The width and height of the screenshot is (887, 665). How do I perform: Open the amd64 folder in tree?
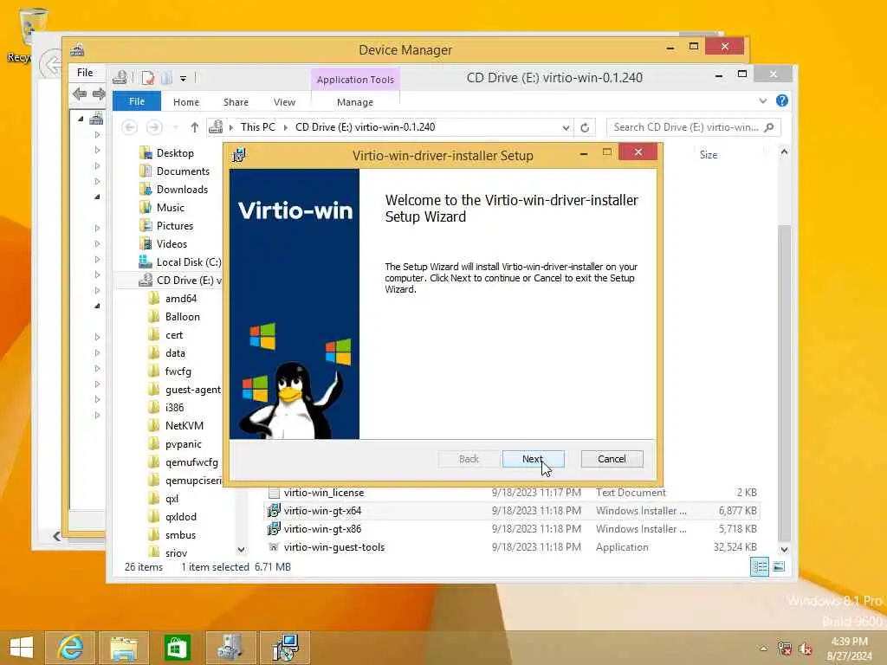pos(180,298)
